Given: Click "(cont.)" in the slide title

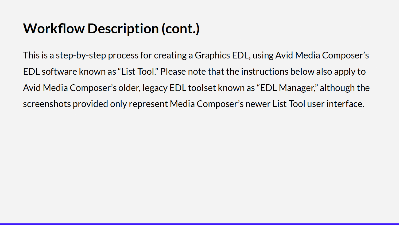Looking at the screenshot, I should 181,29.
